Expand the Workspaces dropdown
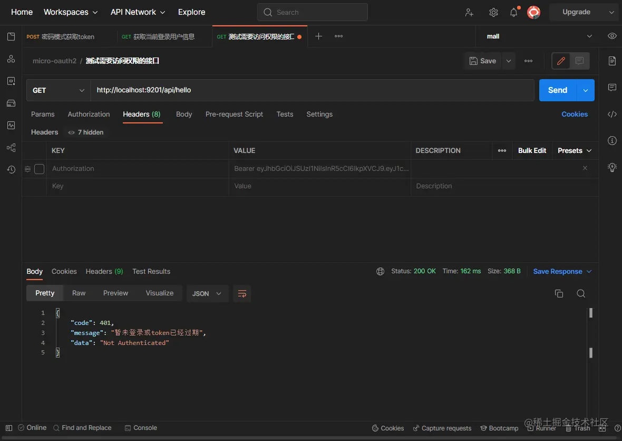Image resolution: width=622 pixels, height=441 pixels. click(x=71, y=12)
